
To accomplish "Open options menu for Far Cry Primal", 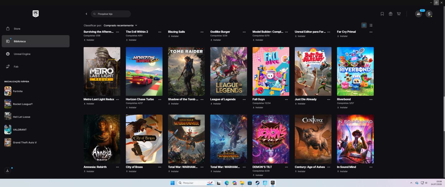I will [371, 32].
